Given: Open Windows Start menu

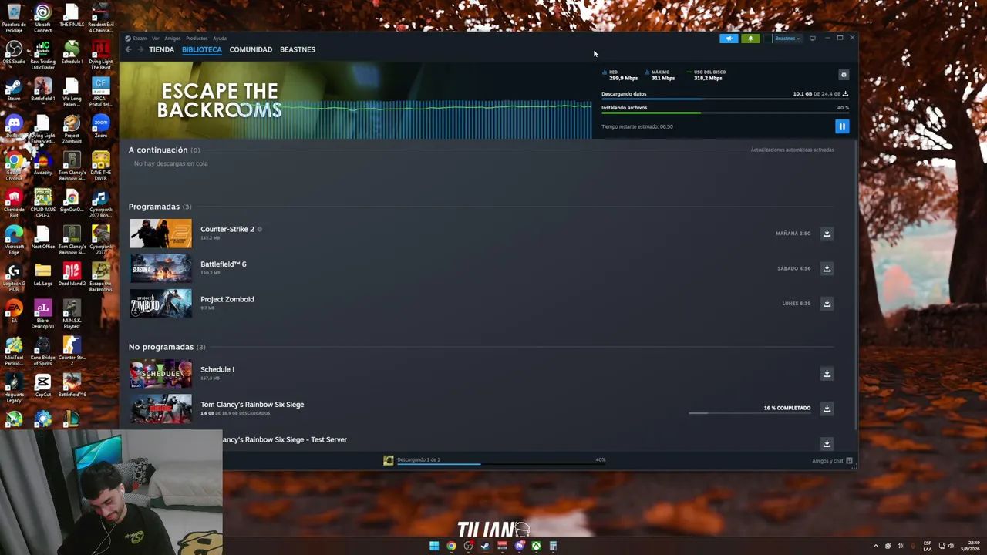Looking at the screenshot, I should pyautogui.click(x=434, y=546).
